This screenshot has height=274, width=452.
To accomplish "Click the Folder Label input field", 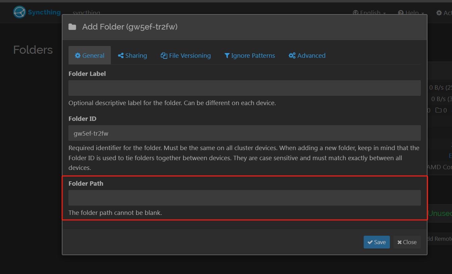I will point(244,88).
